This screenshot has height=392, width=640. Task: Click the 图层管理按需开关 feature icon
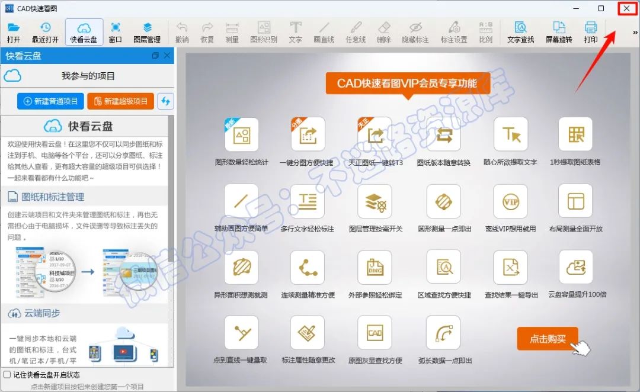click(375, 201)
